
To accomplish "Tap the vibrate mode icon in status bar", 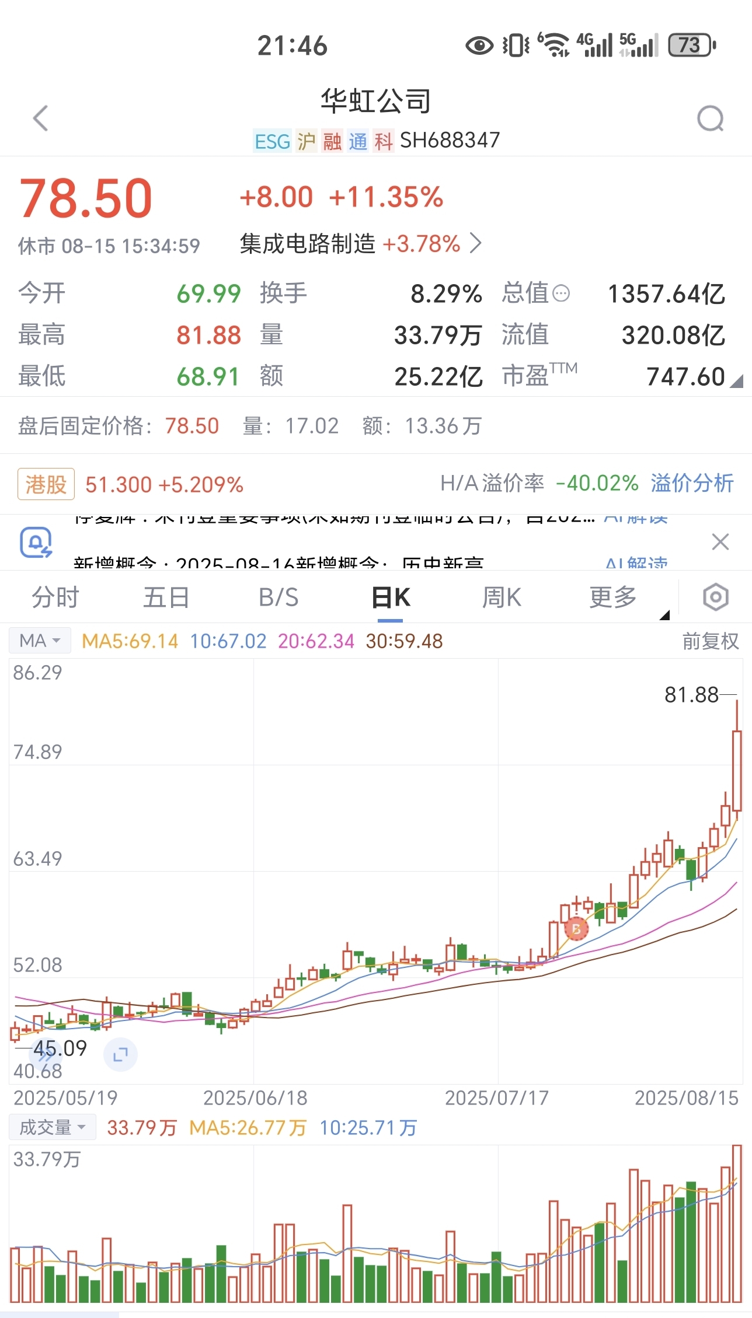I will click(516, 45).
